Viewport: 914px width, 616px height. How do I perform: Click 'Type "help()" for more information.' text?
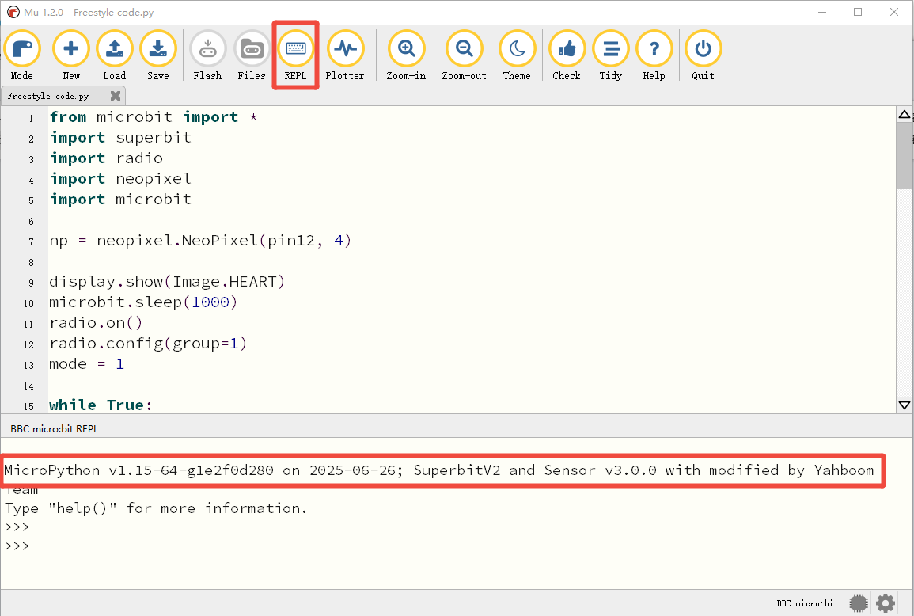coord(156,508)
